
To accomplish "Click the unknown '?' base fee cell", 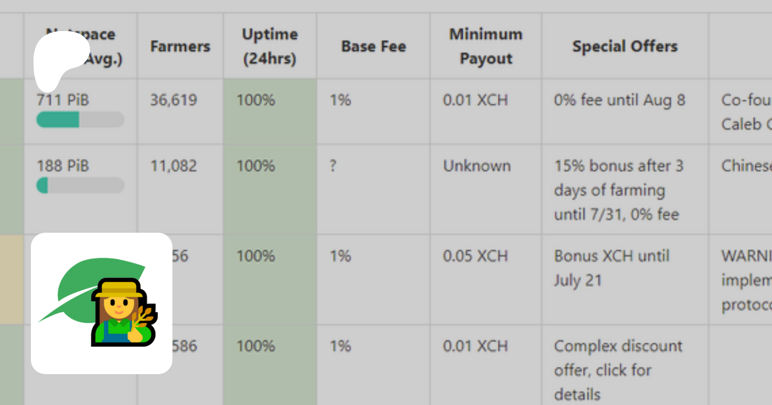I will tap(333, 166).
